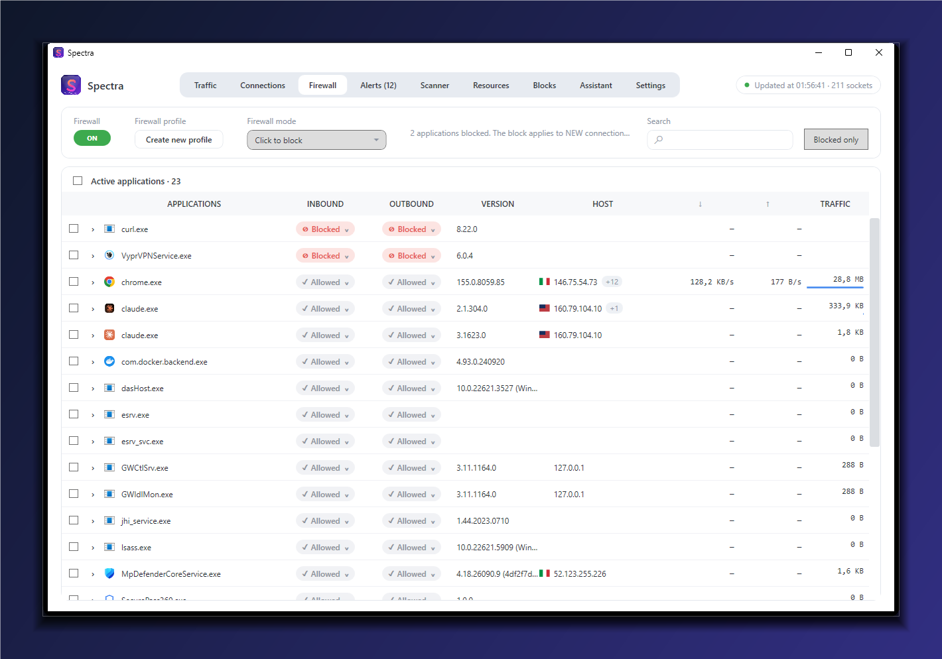Open the Settings tab
Viewport: 942px width, 659px height.
[x=650, y=86]
